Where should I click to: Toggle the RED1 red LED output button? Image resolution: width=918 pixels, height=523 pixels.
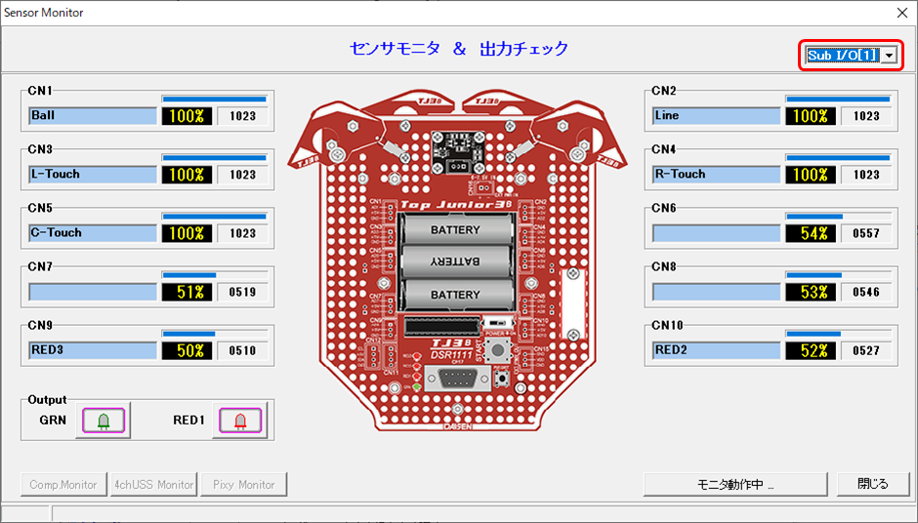[240, 420]
